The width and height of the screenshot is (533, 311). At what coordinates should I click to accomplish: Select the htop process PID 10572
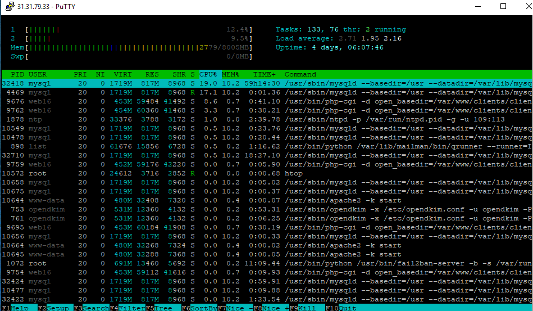point(266,174)
